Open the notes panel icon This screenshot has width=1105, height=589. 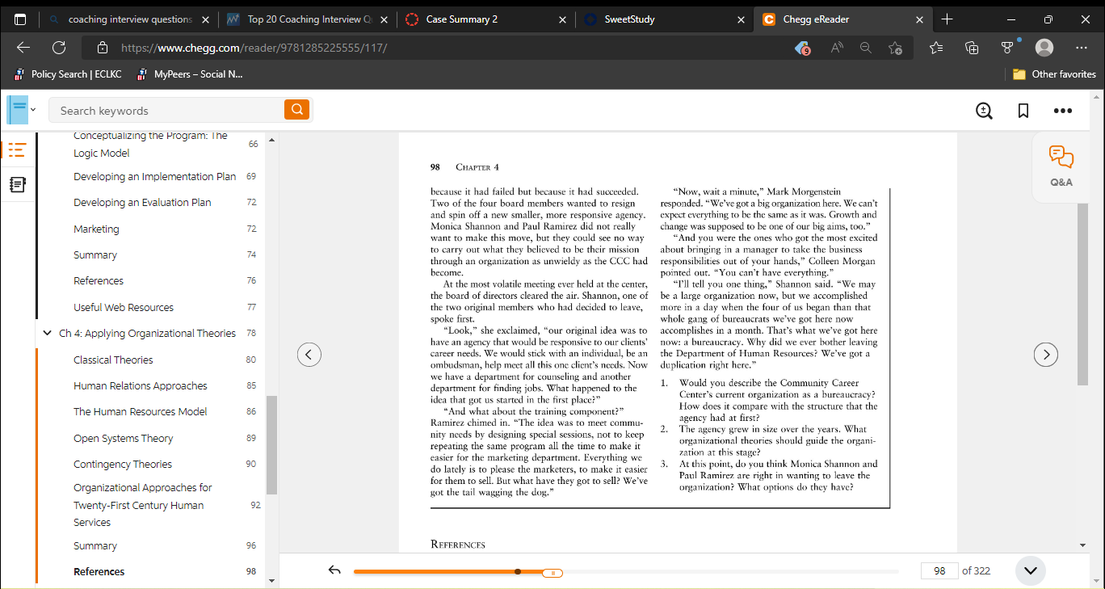pyautogui.click(x=17, y=185)
